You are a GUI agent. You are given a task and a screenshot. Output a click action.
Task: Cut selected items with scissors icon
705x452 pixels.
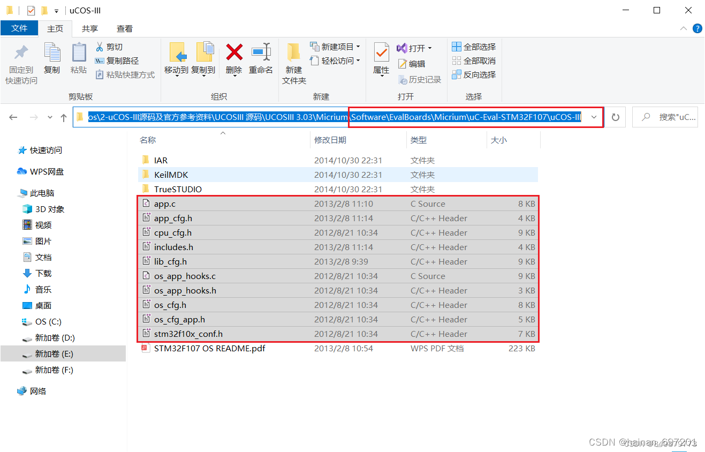[x=109, y=47]
